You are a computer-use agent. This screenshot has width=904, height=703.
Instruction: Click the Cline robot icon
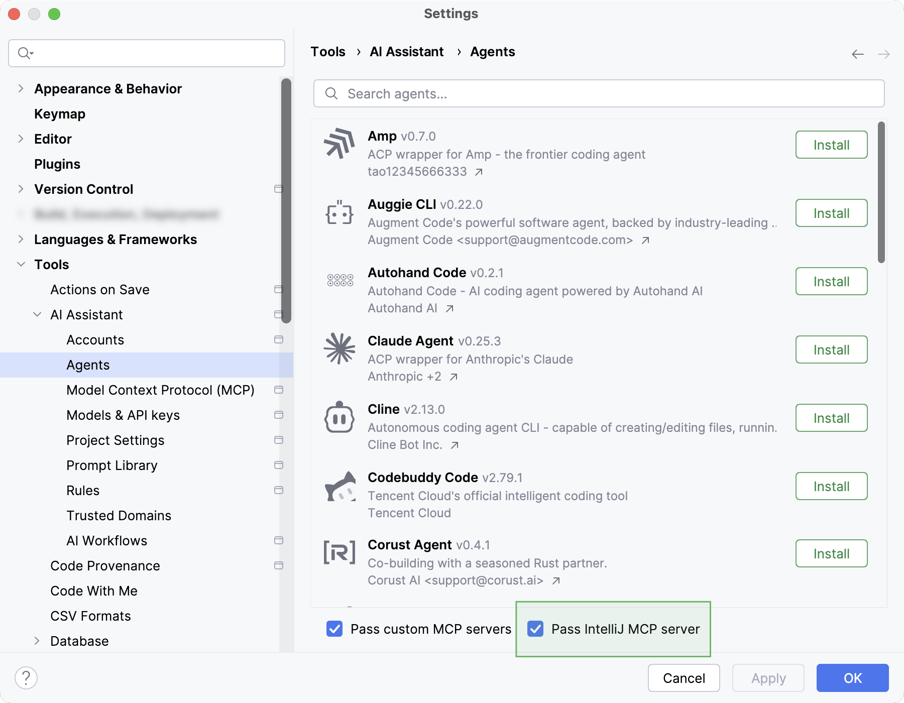pos(340,417)
